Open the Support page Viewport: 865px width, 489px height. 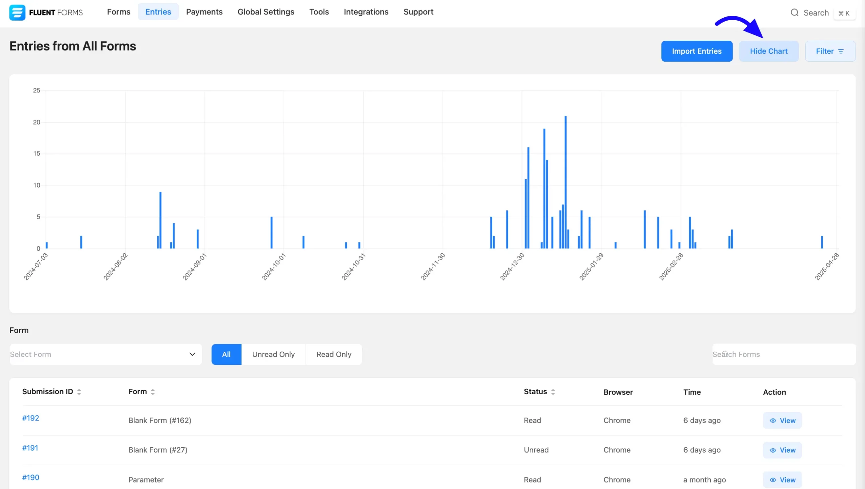[x=418, y=12]
